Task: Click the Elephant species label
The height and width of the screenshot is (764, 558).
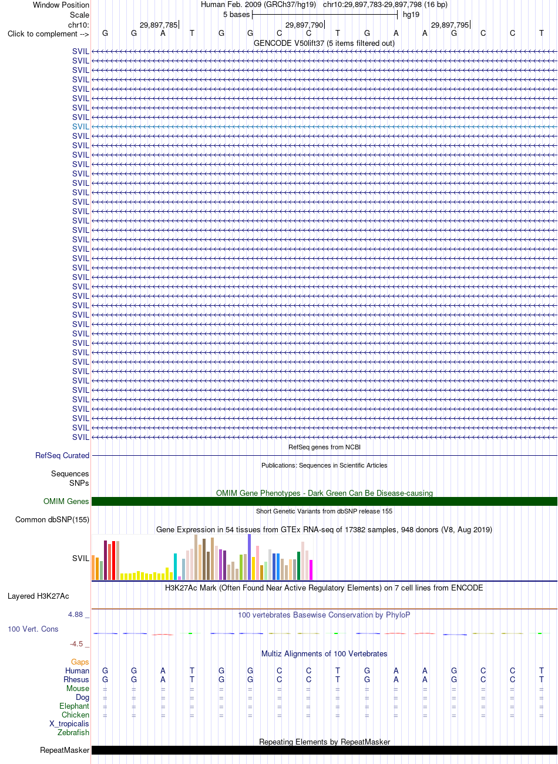Action: pos(74,706)
